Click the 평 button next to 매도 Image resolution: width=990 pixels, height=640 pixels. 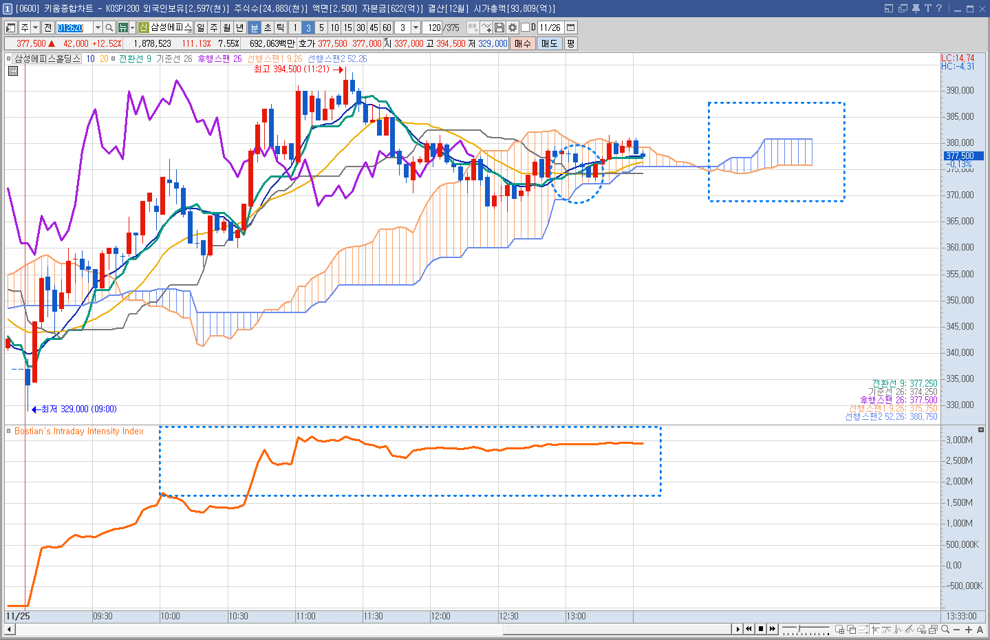(x=570, y=43)
